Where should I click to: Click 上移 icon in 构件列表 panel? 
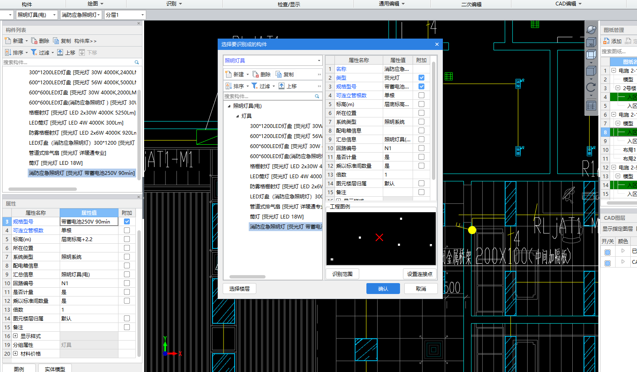click(60, 52)
